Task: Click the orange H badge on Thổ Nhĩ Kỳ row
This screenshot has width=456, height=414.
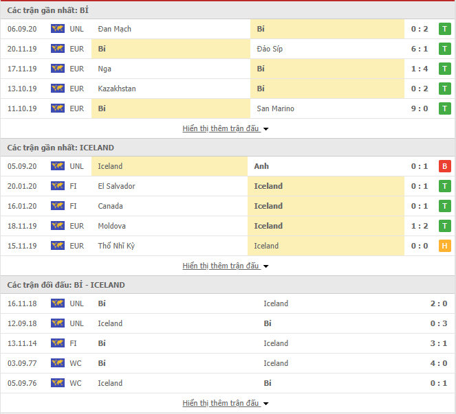Action: 445,246
